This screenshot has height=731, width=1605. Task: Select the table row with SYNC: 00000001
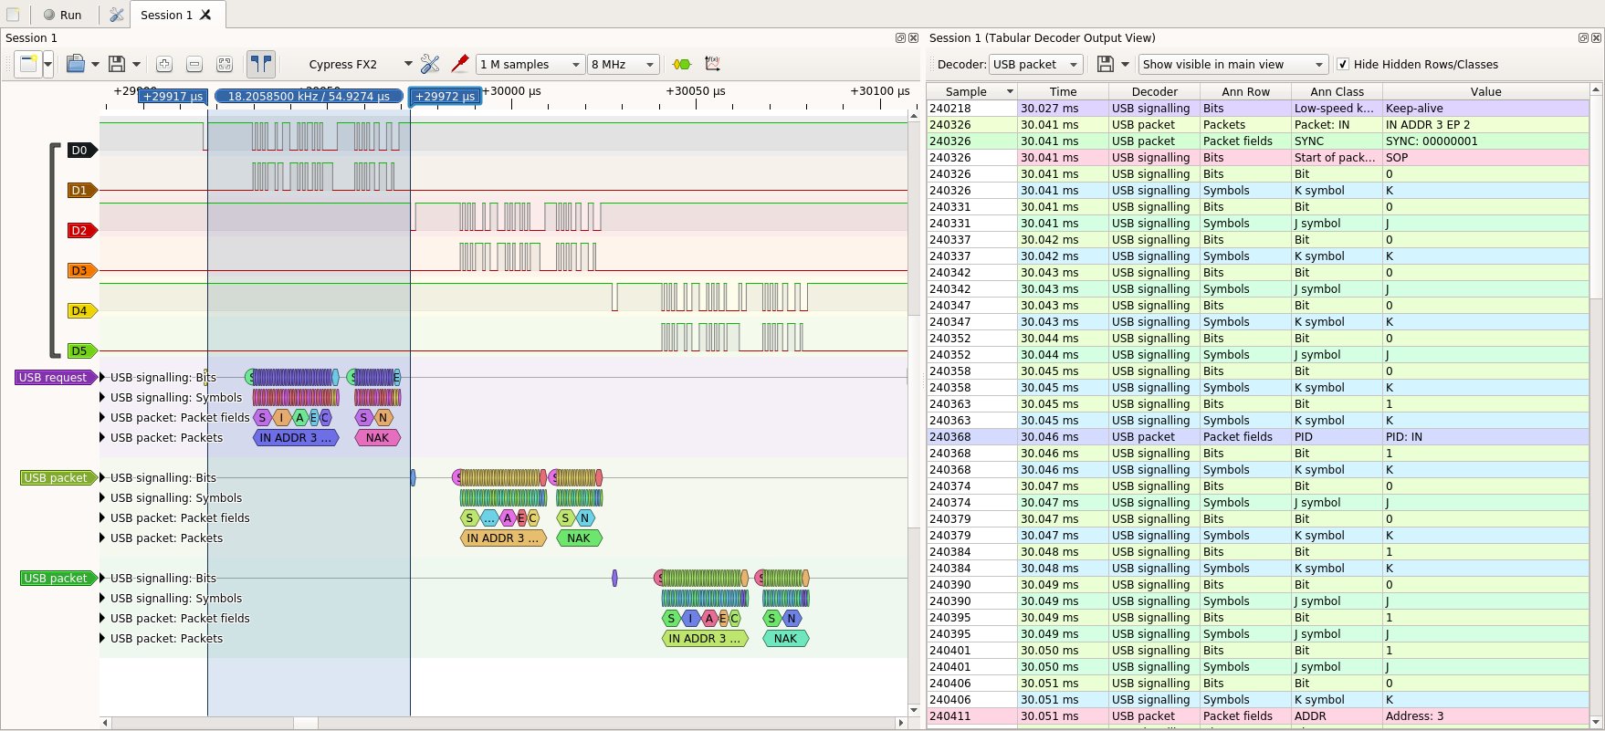tap(1258, 141)
